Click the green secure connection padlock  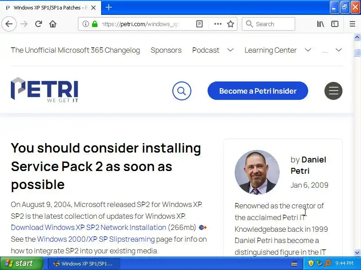(95, 24)
